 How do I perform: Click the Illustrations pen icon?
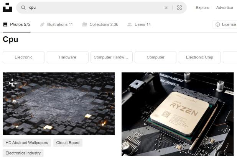(x=42, y=24)
